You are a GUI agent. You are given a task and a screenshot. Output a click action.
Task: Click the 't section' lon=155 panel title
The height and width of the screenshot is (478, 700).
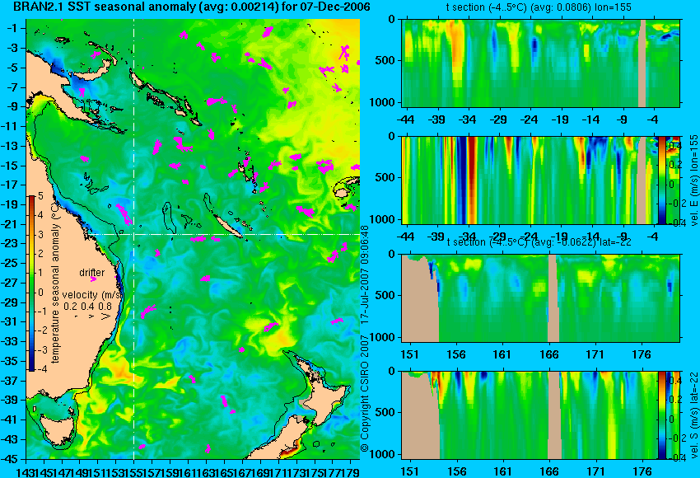click(539, 7)
